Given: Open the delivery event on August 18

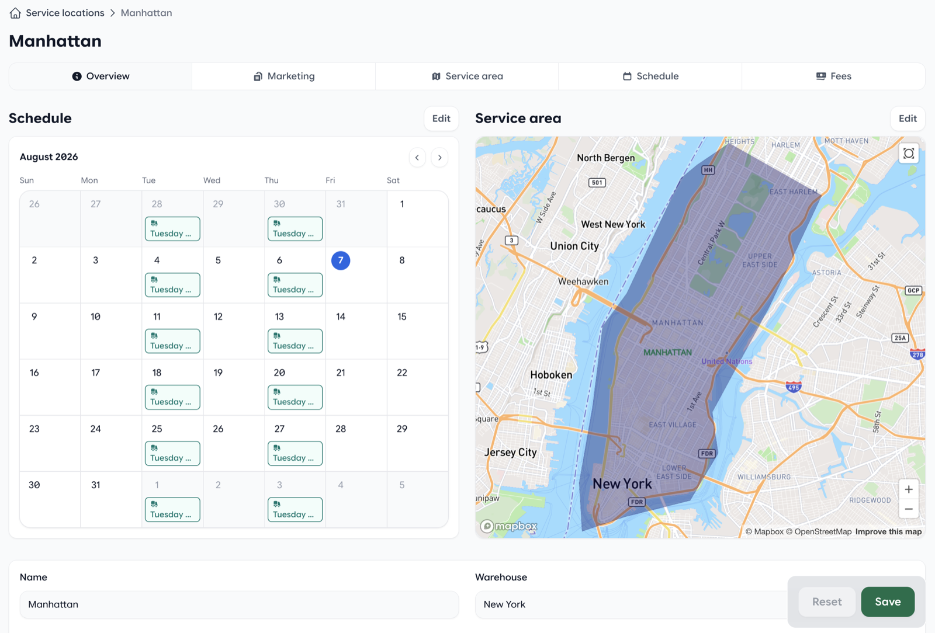Looking at the screenshot, I should (172, 397).
